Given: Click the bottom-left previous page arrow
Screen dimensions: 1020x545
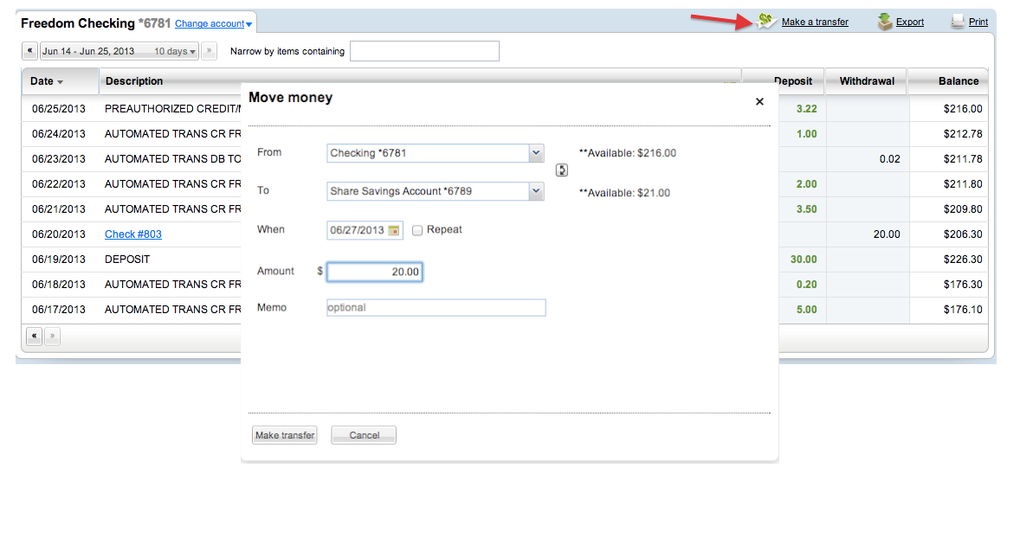Looking at the screenshot, I should pyautogui.click(x=34, y=337).
